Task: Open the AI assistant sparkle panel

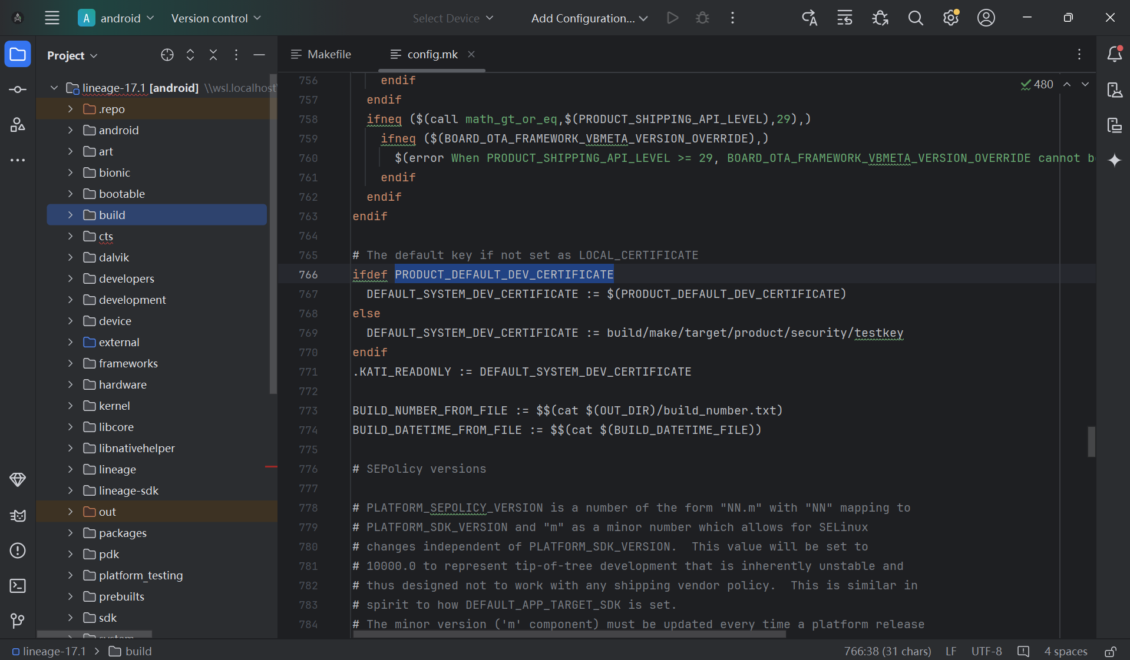Action: [x=1114, y=160]
